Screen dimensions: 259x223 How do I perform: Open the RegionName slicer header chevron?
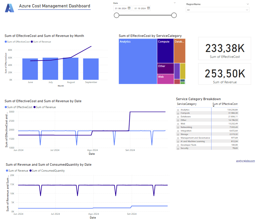(x=247, y=4)
